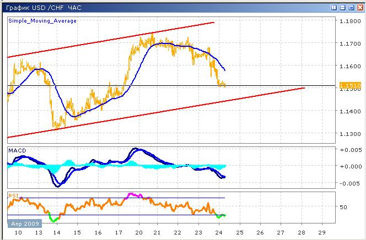This screenshot has height=240, width=366.
Task: Select the RSI indicator label
Action: pos(13,195)
